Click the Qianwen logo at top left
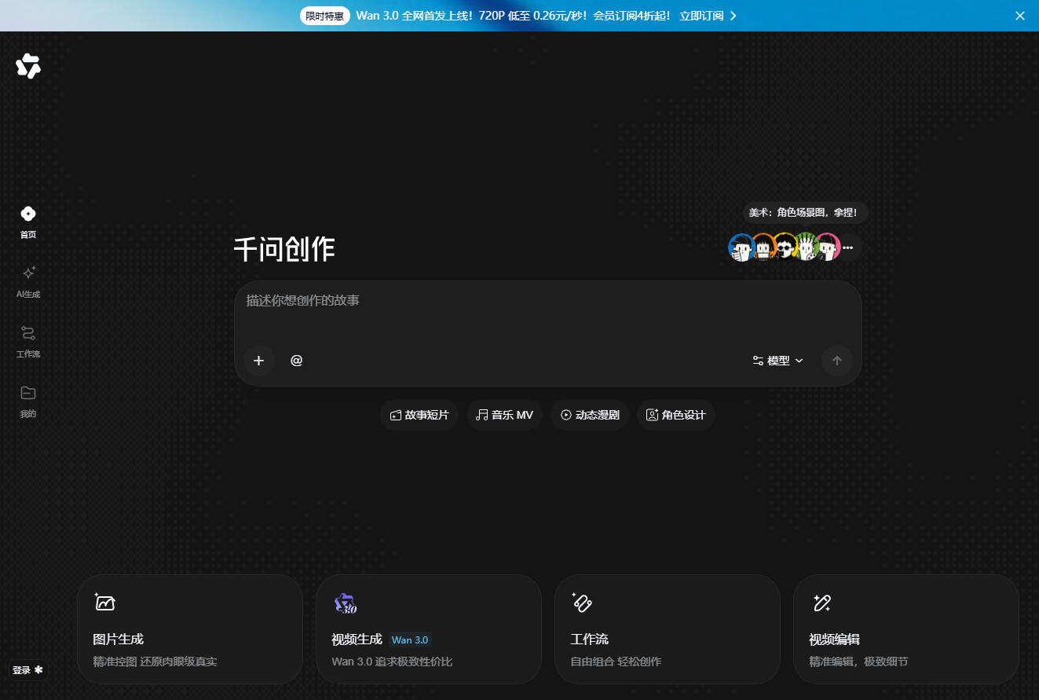 click(x=28, y=67)
